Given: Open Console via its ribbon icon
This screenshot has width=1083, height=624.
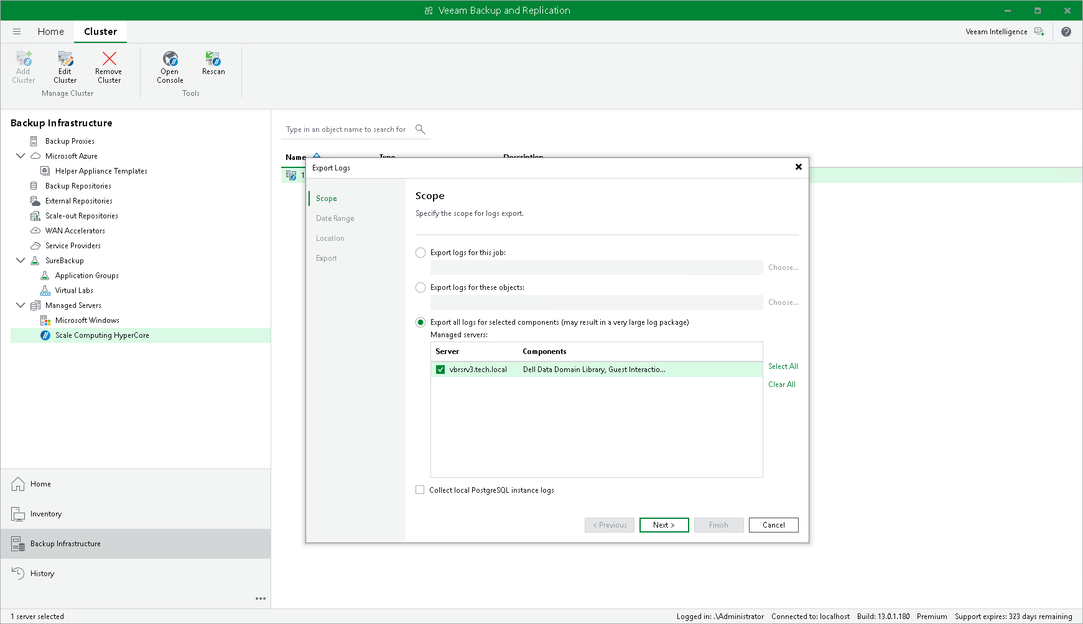Looking at the screenshot, I should [x=170, y=58].
